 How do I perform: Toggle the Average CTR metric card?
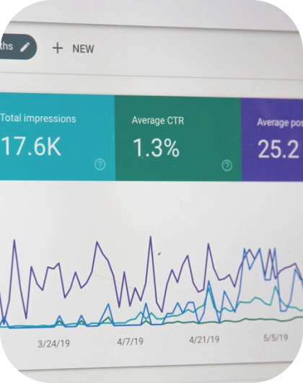click(x=178, y=138)
